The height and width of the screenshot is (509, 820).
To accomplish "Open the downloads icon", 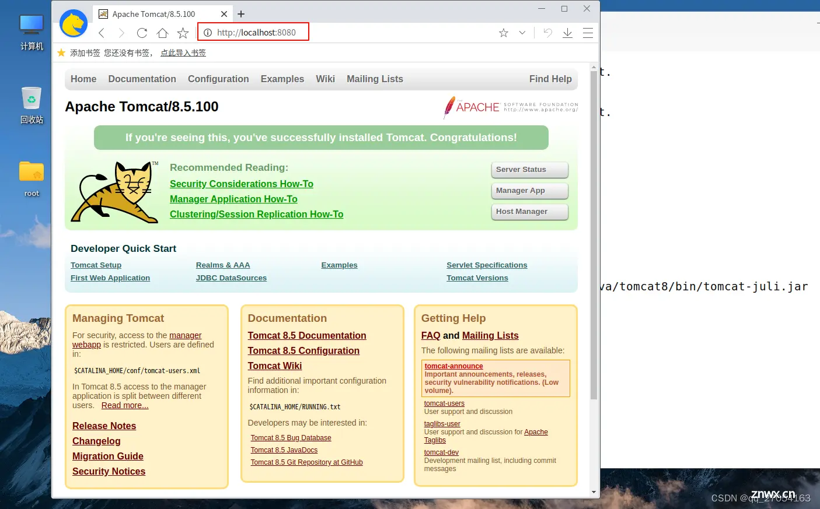I will coord(567,33).
